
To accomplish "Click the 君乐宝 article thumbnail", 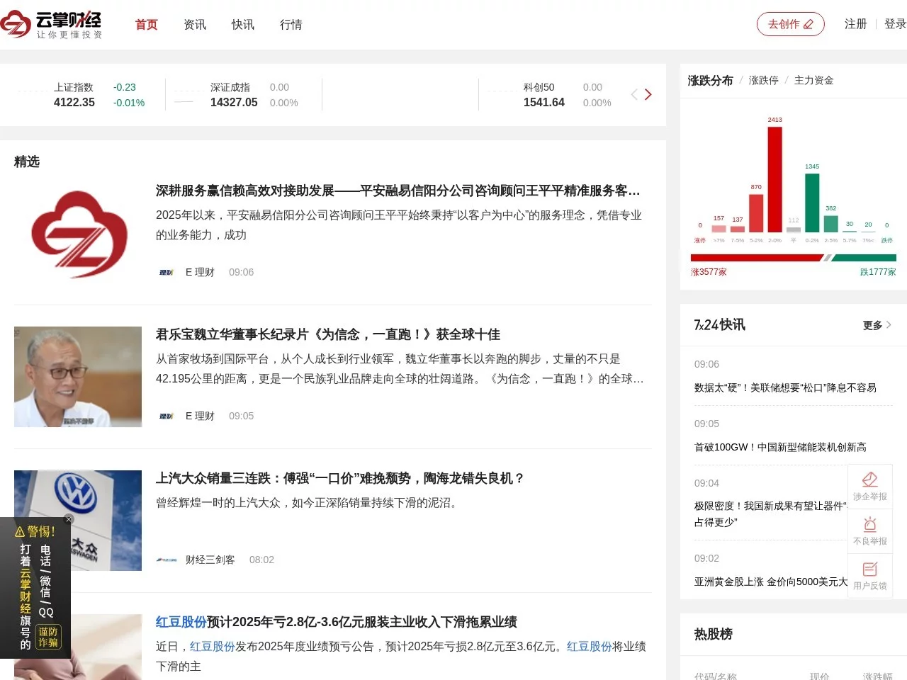I will (x=77, y=376).
